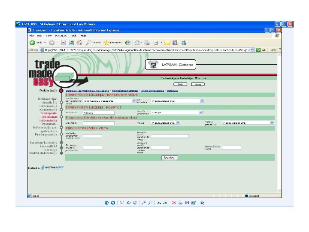The height and width of the screenshot is (232, 309).
Task: Select the Deklarācija red step marker
Action: [61, 91]
